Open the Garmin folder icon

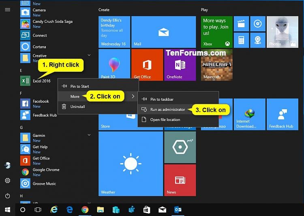click(25, 138)
